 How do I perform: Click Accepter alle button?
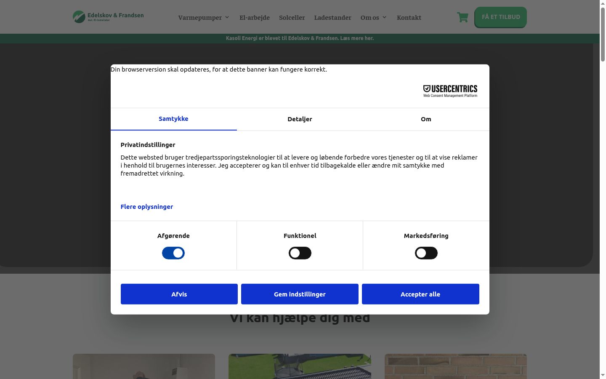(x=420, y=294)
